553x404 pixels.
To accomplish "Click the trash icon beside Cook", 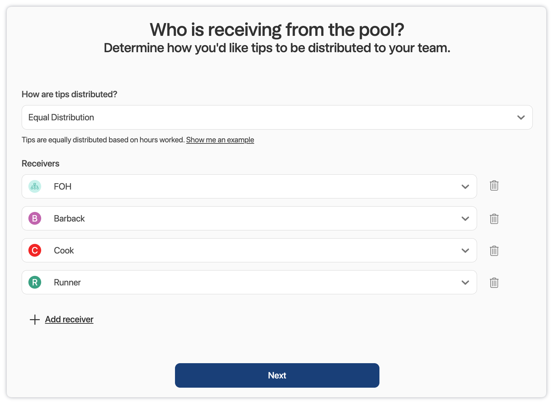I will [494, 251].
